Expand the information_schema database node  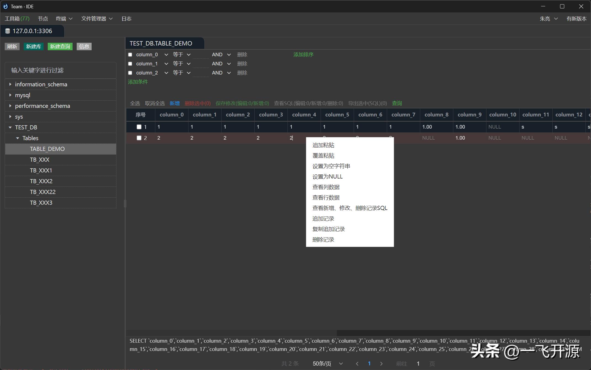tap(10, 84)
